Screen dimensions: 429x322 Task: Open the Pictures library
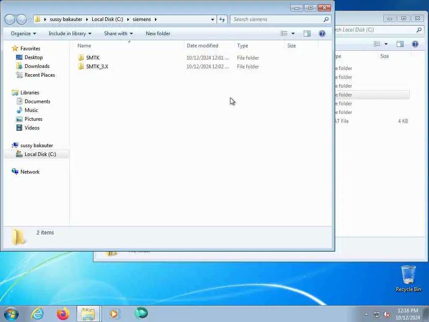34,119
